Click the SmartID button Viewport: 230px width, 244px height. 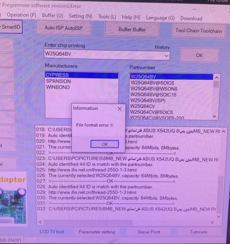click(11, 27)
